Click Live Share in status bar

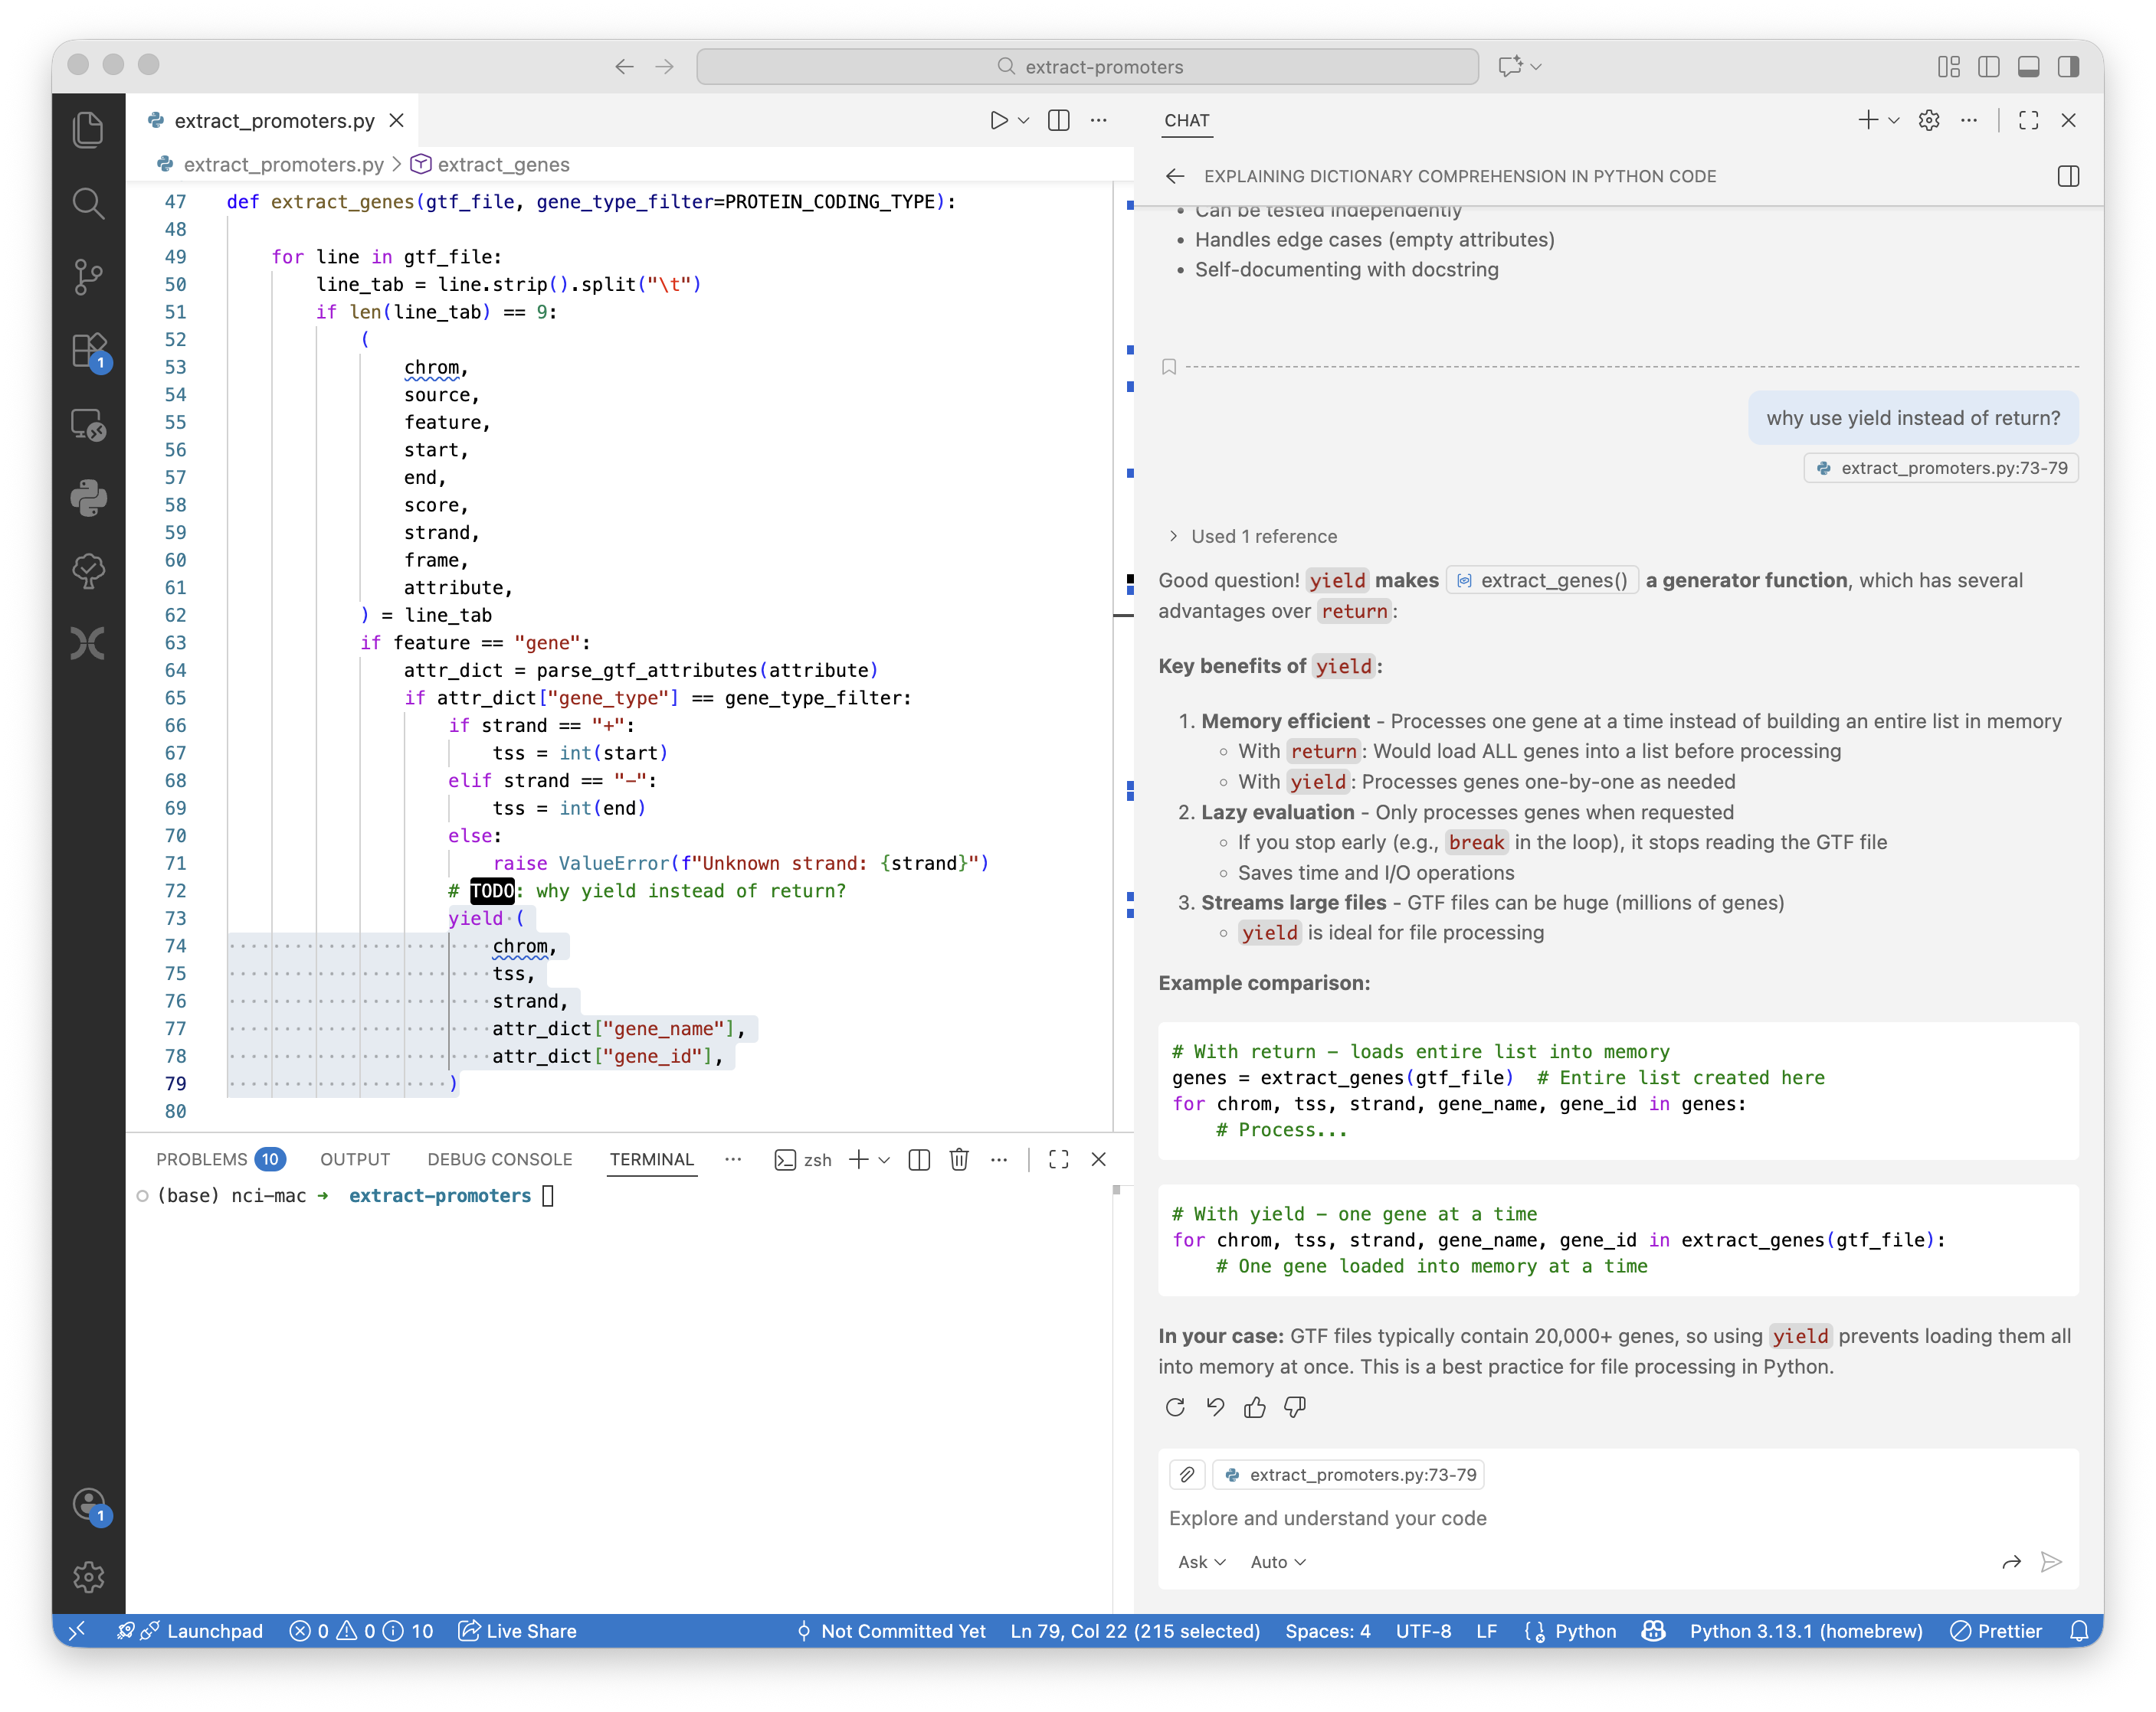coord(518,1631)
